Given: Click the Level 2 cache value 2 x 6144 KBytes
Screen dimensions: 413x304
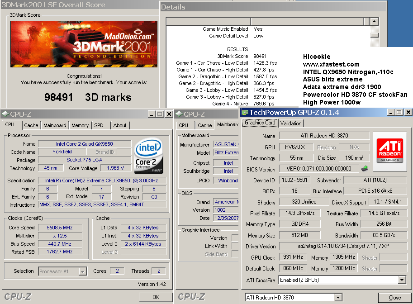Looking at the screenshot, I should tap(143, 244).
